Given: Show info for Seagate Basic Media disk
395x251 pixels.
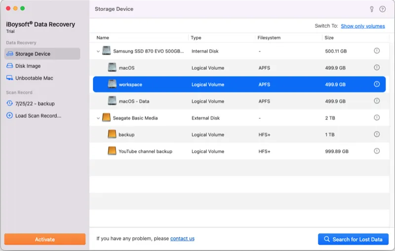Looking at the screenshot, I should tap(377, 117).
